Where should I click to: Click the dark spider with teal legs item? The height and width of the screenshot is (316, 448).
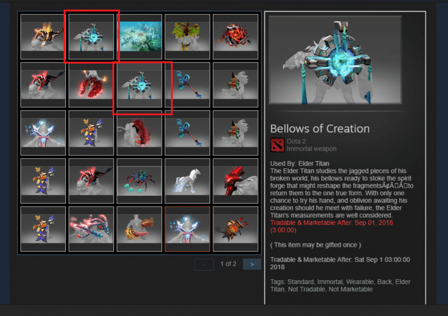tap(139, 181)
